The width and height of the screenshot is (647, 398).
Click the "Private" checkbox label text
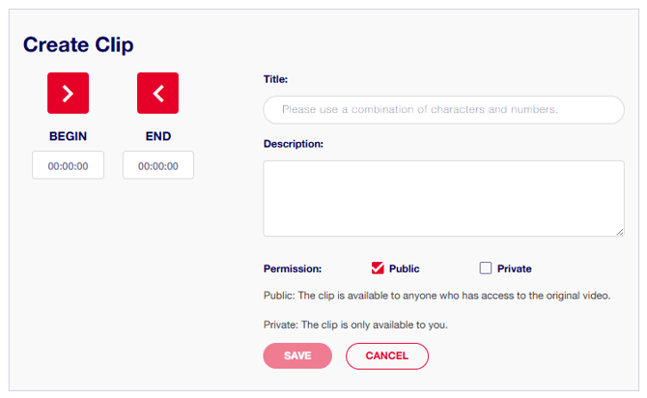coord(514,269)
